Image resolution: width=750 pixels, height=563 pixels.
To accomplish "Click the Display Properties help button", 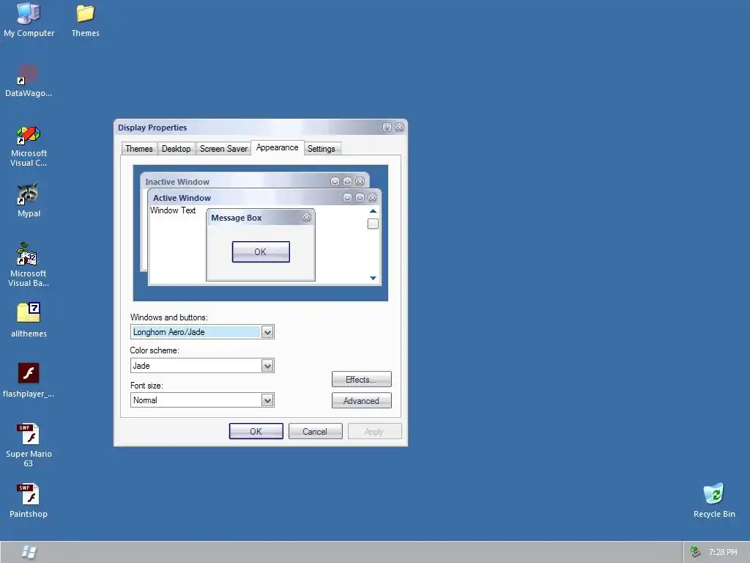I will 387,128.
